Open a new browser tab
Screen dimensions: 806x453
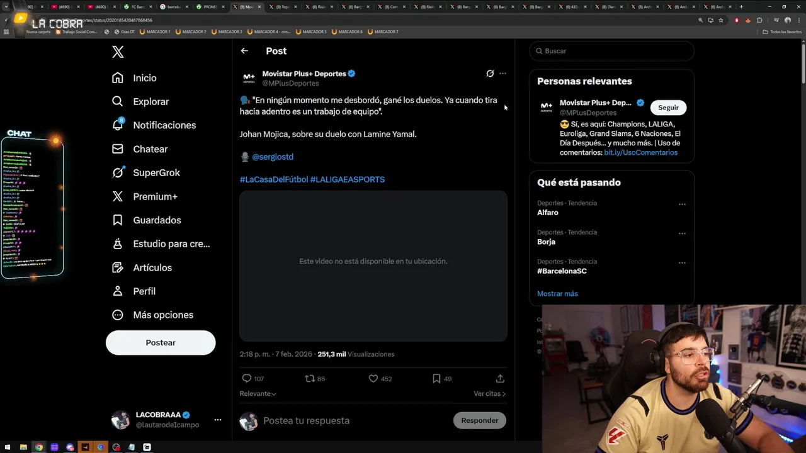coord(741,7)
